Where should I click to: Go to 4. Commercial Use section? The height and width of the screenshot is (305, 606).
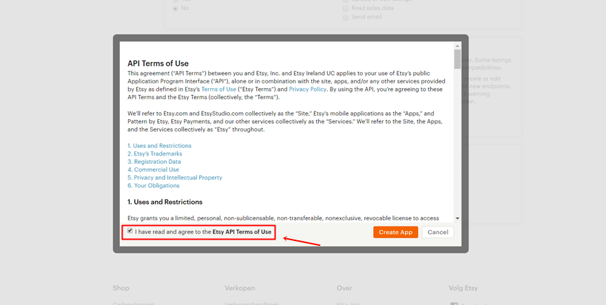153,169
